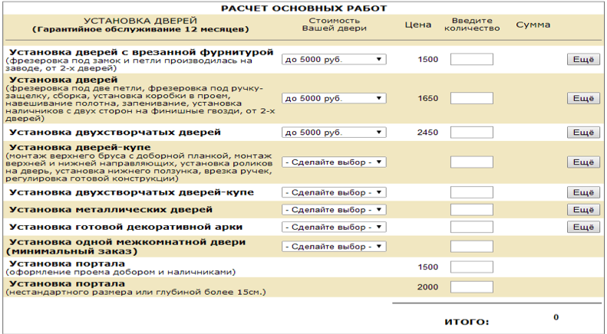Click the 'Стоимость Вашей двери' column header
This screenshot has width=607, height=334.
coord(334,25)
